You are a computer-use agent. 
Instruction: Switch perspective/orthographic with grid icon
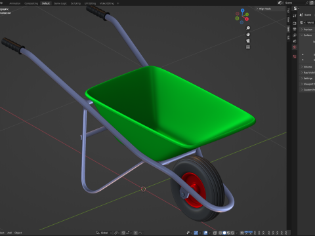coord(248,47)
